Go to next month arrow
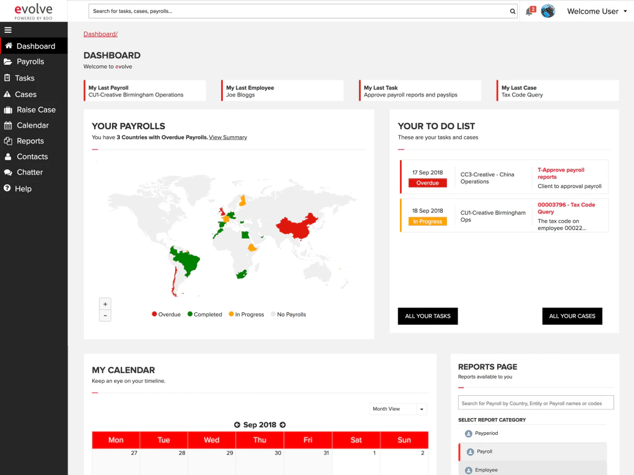This screenshot has width=634, height=475. point(282,425)
